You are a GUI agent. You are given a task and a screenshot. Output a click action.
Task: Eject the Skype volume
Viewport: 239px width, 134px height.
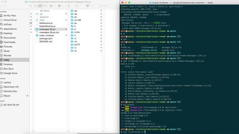point(27,96)
